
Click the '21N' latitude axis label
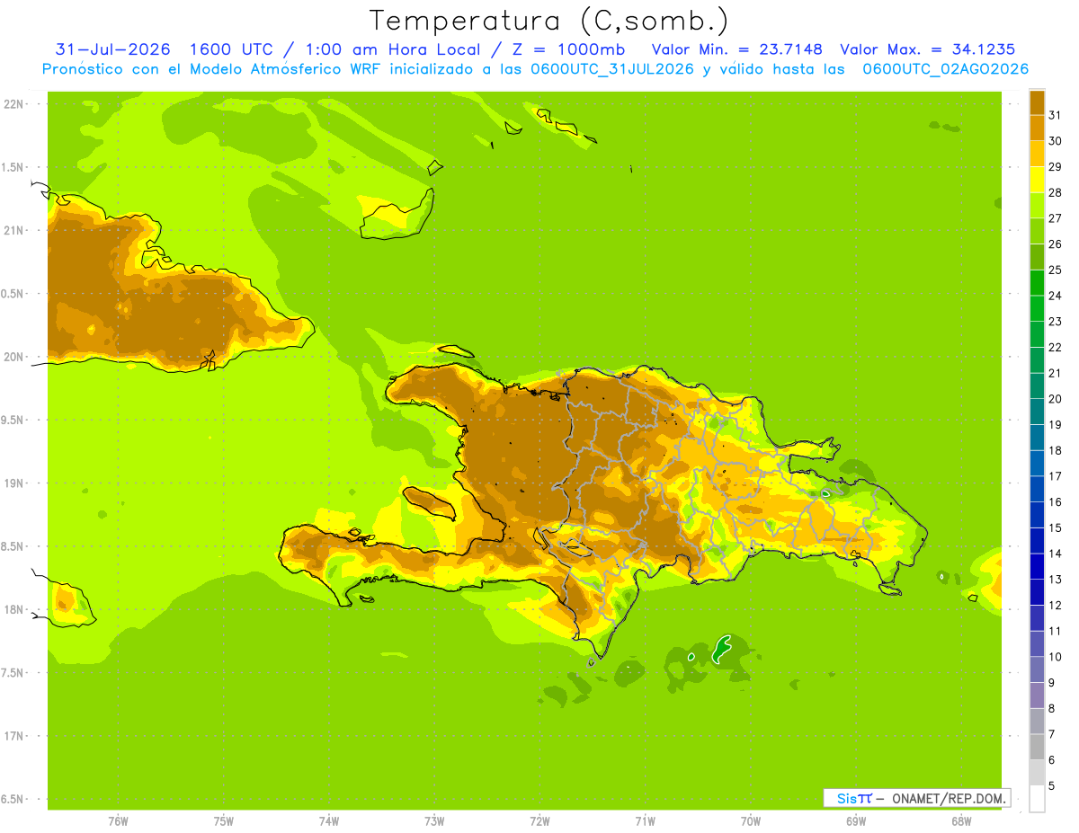(x=13, y=230)
